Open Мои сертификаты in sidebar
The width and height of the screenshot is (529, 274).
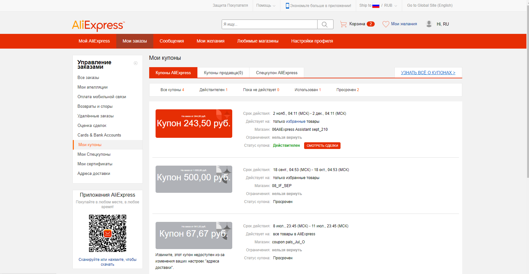(x=95, y=164)
